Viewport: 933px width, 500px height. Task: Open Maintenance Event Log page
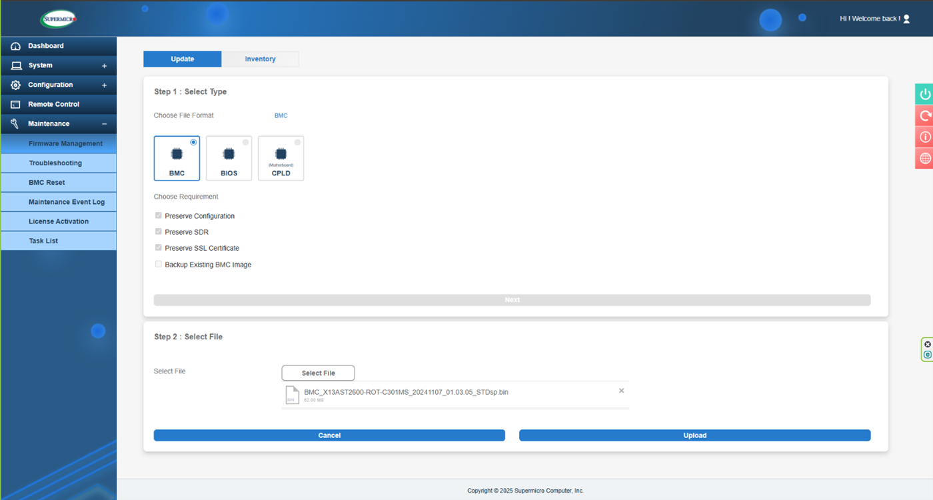[59, 202]
